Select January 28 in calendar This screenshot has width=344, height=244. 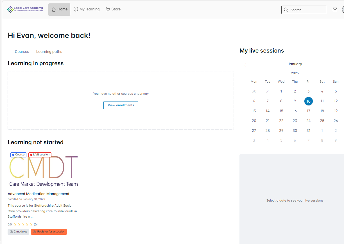click(x=268, y=131)
